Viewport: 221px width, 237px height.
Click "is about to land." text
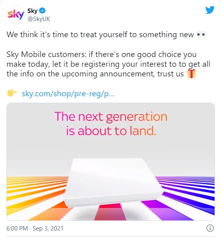point(111,131)
